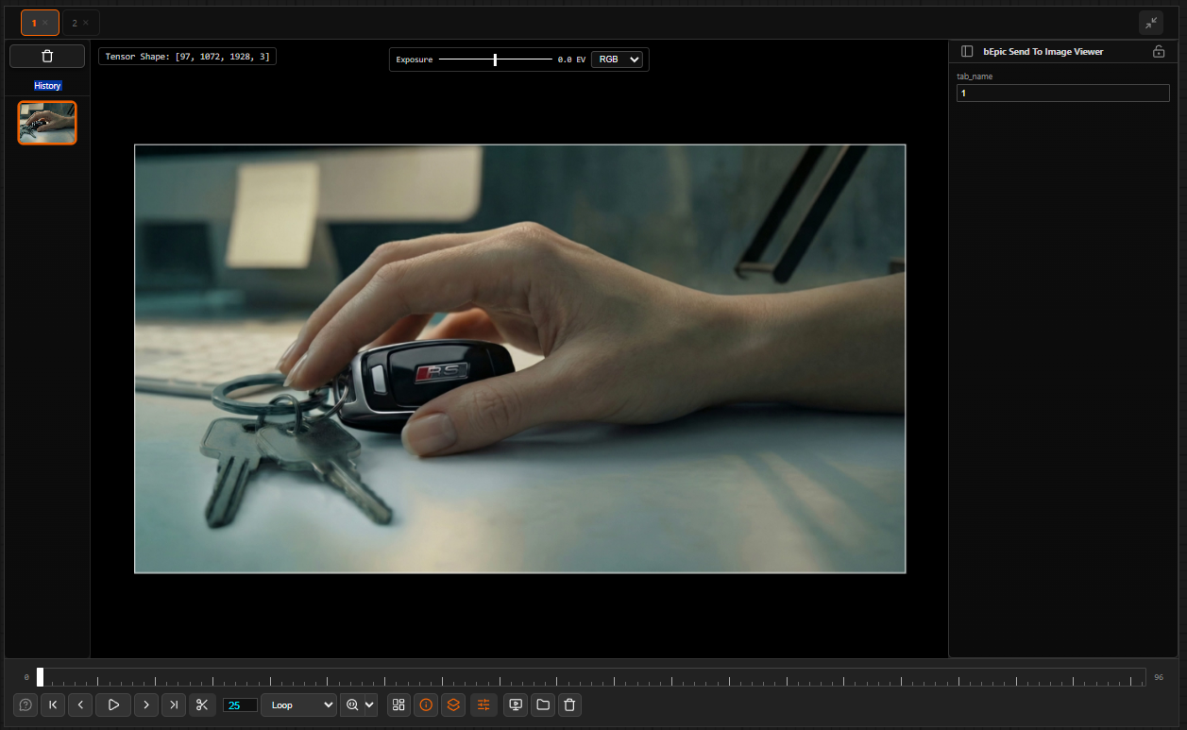Click the tab_name input field

click(x=1063, y=93)
